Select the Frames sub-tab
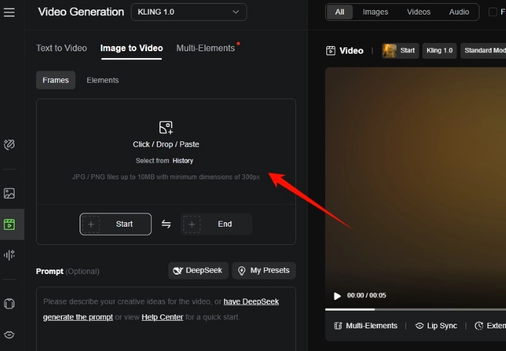Screen dimensions: 506x351 point(56,80)
